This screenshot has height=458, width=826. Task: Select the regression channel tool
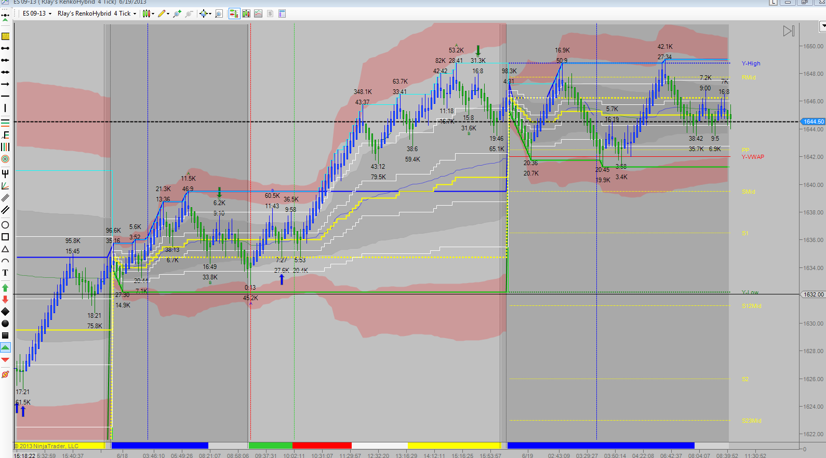point(5,198)
